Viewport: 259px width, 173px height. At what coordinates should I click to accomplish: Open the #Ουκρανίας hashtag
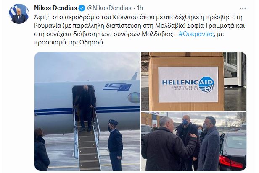coord(196,34)
